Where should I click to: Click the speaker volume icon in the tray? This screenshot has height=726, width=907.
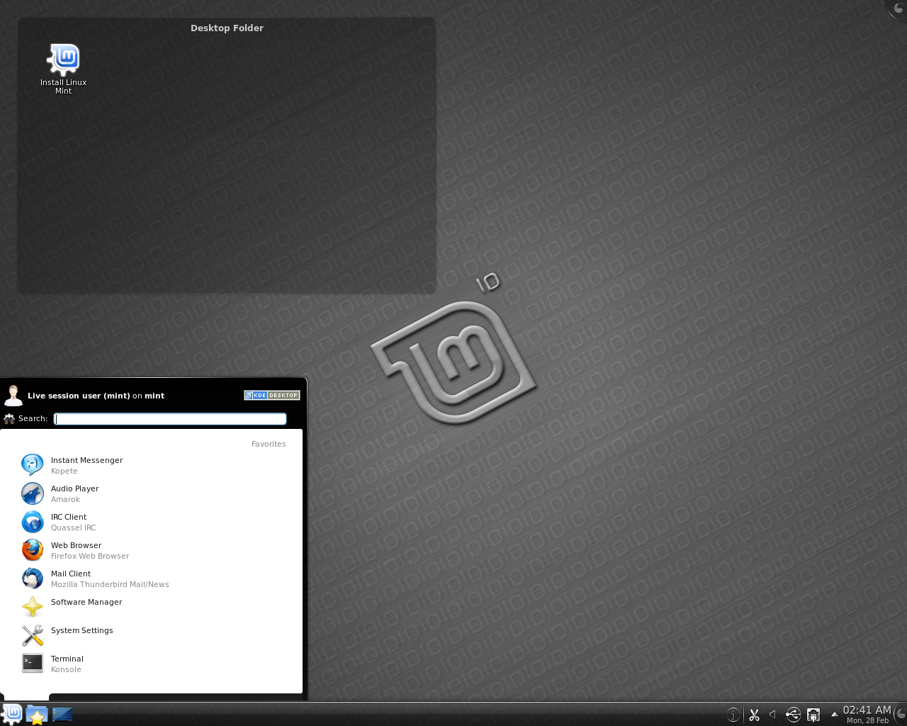coord(773,715)
